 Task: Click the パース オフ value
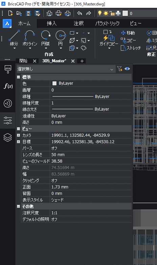(91, 148)
